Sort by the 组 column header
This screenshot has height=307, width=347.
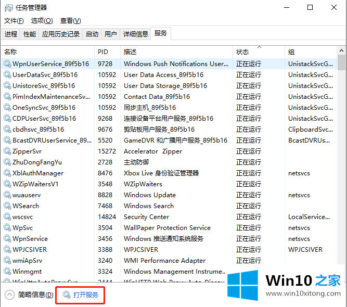coord(311,52)
